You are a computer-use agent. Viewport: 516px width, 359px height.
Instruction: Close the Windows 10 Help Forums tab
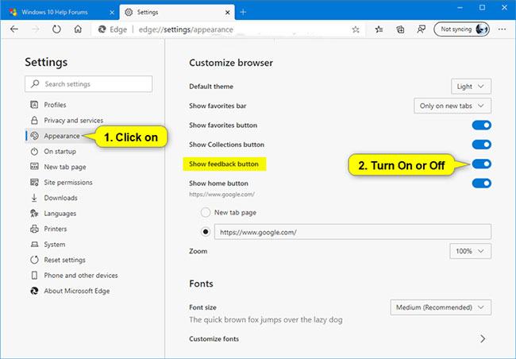click(112, 13)
